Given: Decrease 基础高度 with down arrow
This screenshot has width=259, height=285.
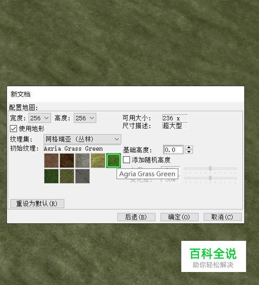Looking at the screenshot, I should pyautogui.click(x=189, y=152).
